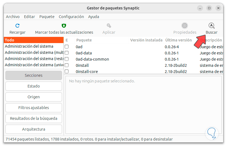Open the Propiedades gear icon
Viewport: 227px width, 147px height.
click(185, 26)
